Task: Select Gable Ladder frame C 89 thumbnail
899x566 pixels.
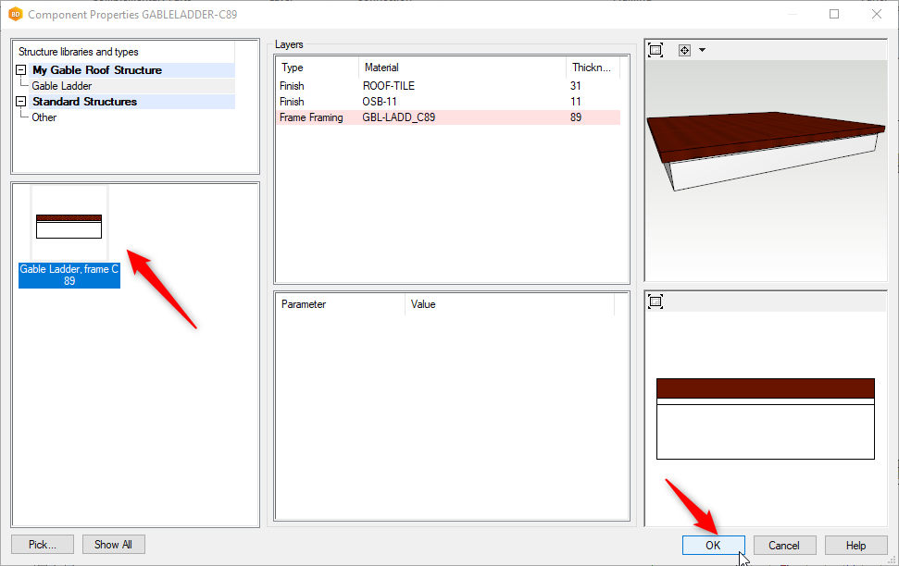Action: click(69, 237)
